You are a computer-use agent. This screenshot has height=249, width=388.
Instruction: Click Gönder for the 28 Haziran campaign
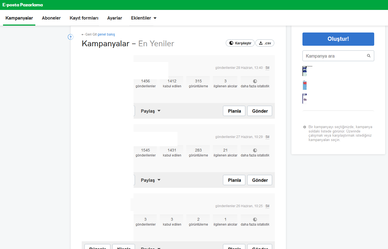260,111
